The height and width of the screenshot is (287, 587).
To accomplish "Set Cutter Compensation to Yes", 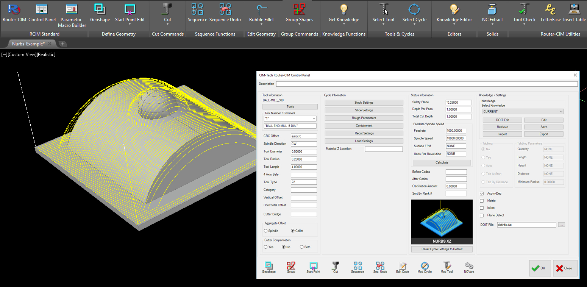I will [x=265, y=246].
